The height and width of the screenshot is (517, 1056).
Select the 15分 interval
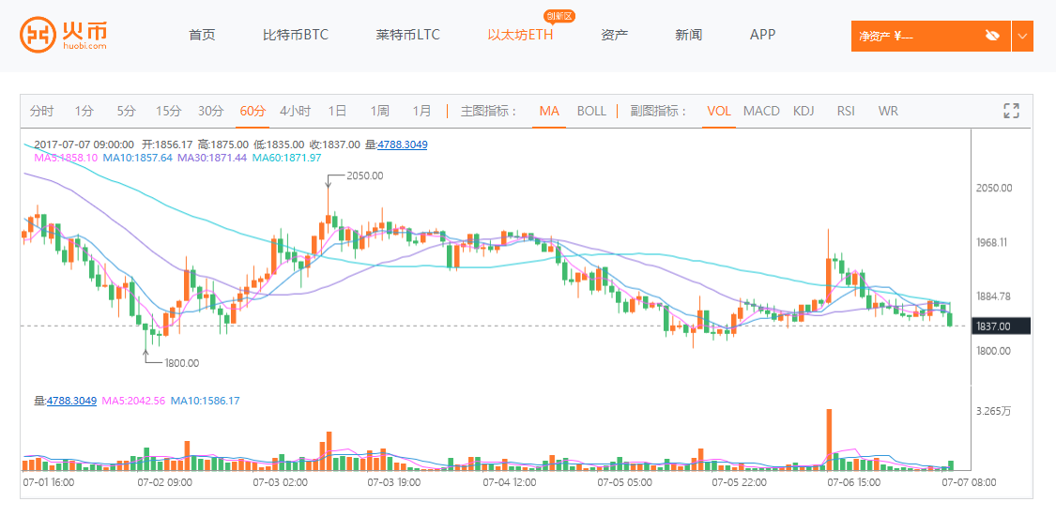(168, 111)
